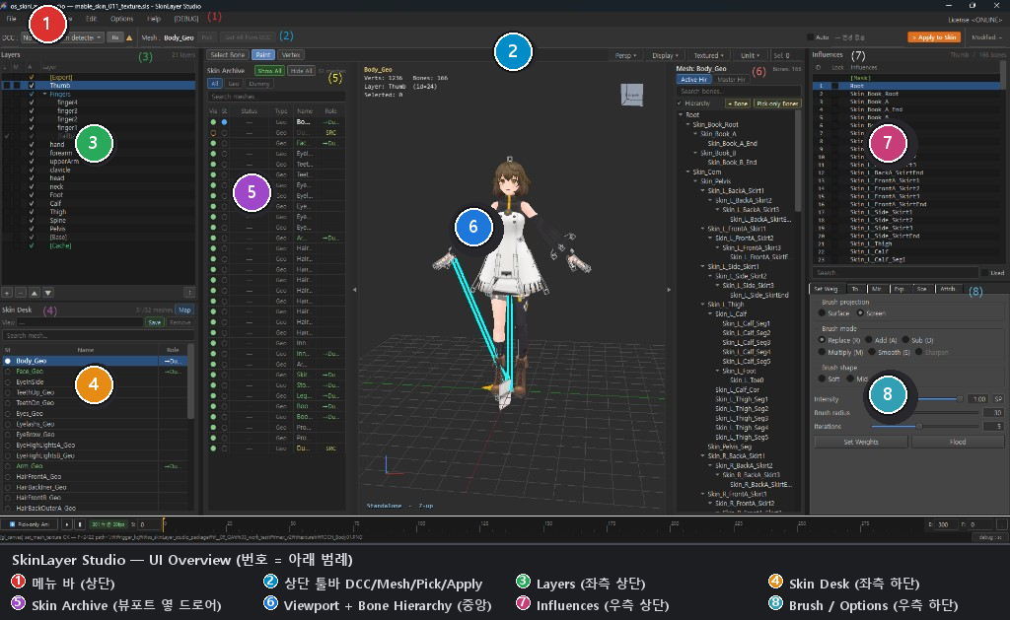The height and width of the screenshot is (620, 1010).
Task: Open the Options menu
Action: [121, 20]
